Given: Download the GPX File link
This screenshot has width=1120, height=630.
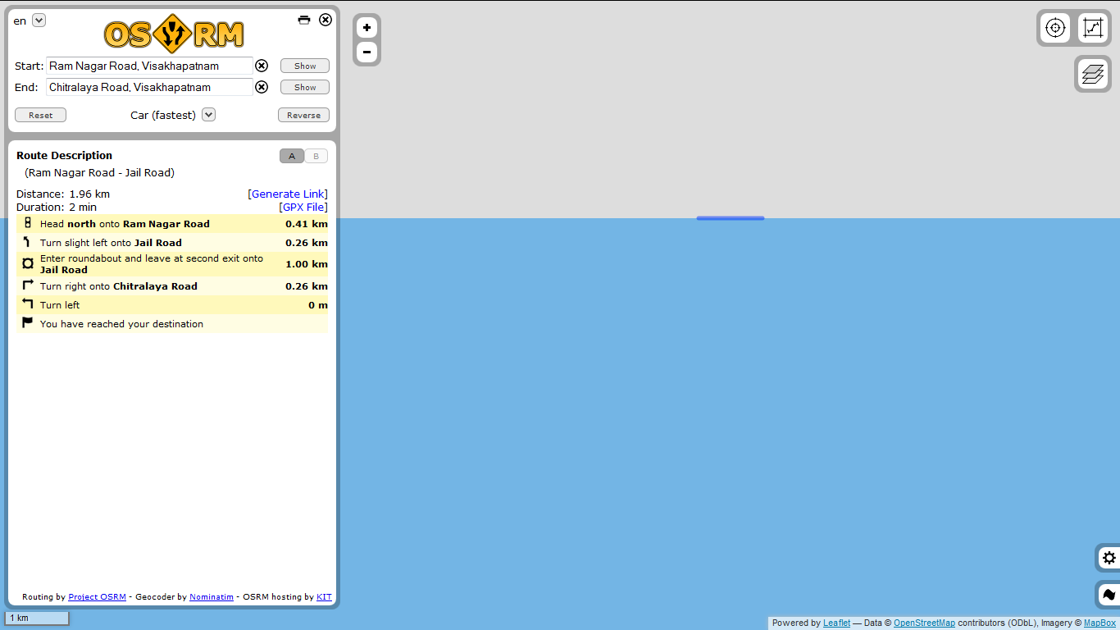Looking at the screenshot, I should 303,207.
